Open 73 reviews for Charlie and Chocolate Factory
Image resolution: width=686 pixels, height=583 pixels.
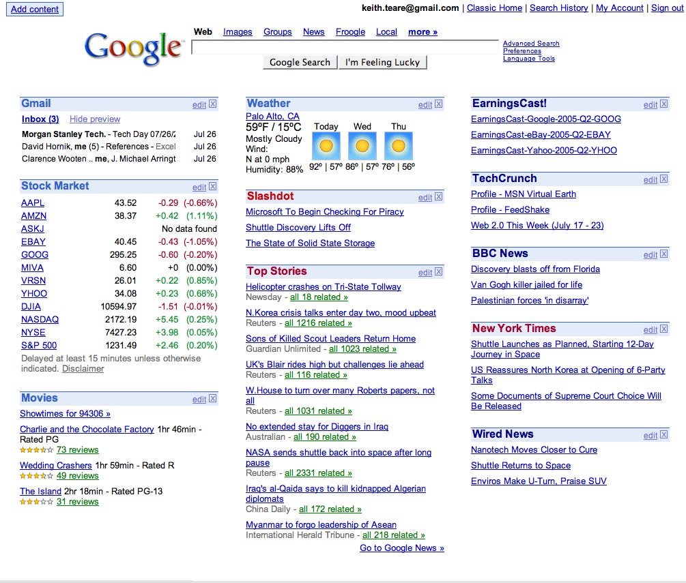coord(77,450)
